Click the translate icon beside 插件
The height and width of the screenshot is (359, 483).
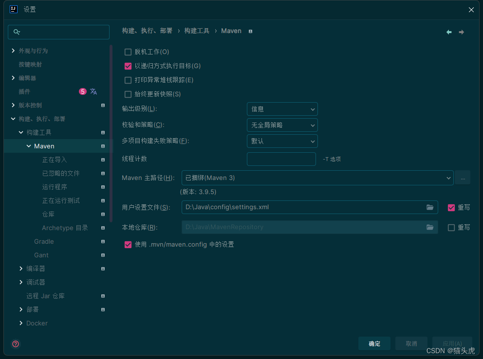tap(93, 91)
